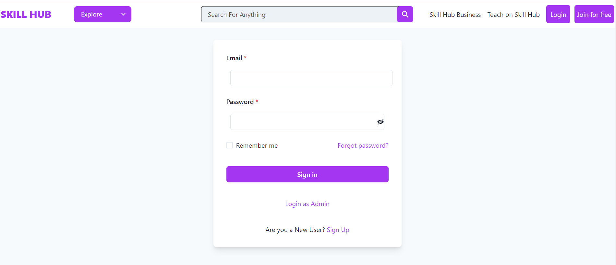This screenshot has height=265, width=616.
Task: Open the Forgot password link
Action: coord(363,145)
